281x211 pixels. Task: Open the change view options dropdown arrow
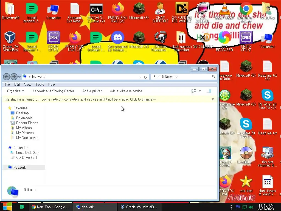click(200, 91)
